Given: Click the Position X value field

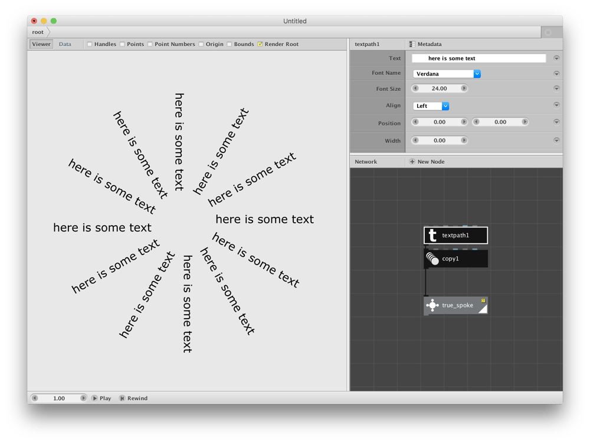Looking at the screenshot, I should [440, 122].
